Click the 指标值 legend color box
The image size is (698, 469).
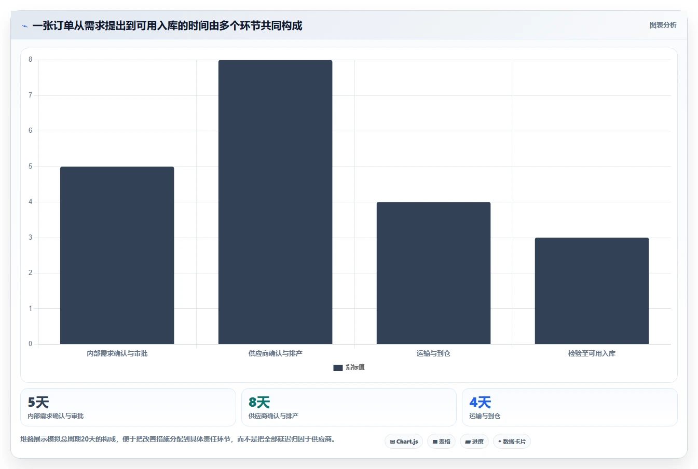(338, 367)
